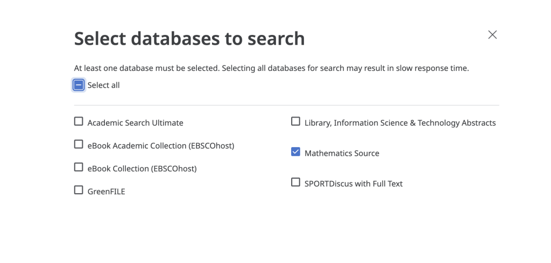551x263 pixels.
Task: Check the Academic Search Ultimate checkbox
Action: (x=79, y=122)
